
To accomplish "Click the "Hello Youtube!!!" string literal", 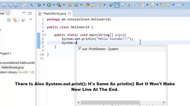I will [x=113, y=39].
